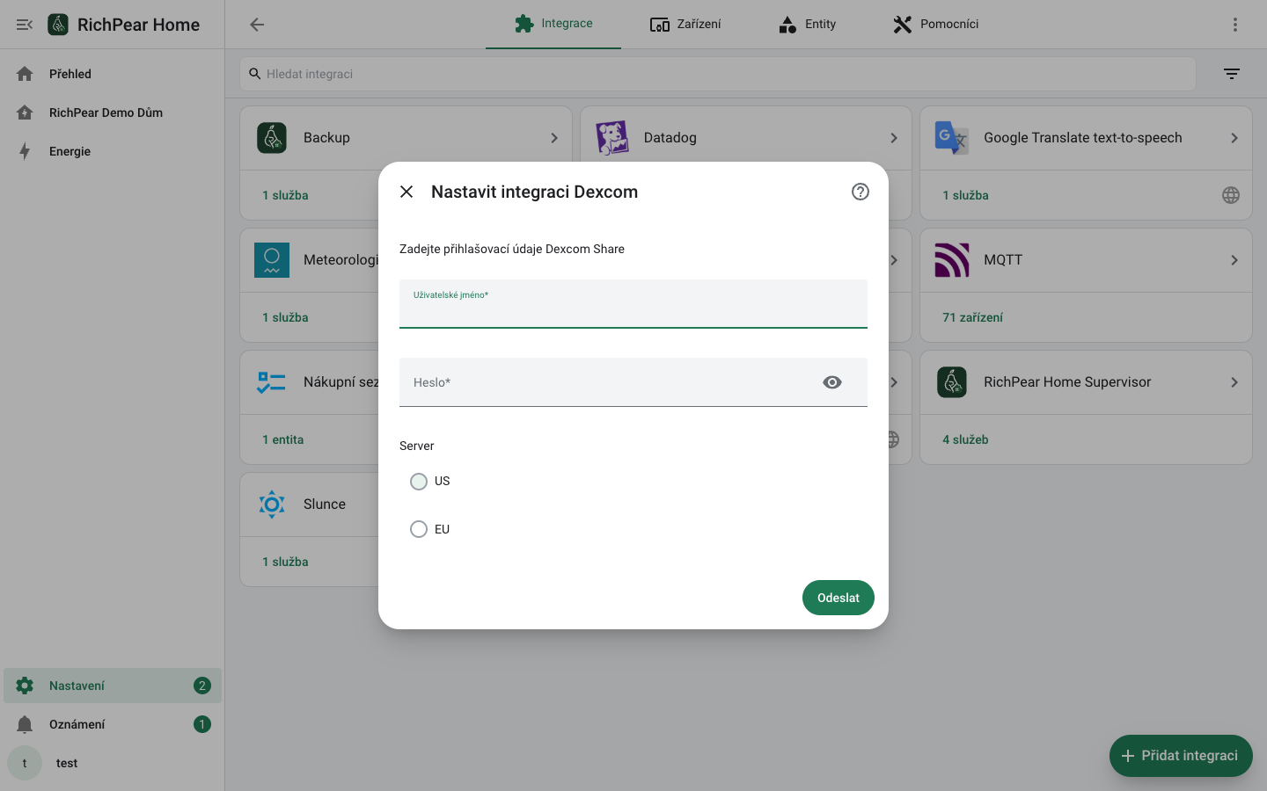The height and width of the screenshot is (791, 1267).
Task: Click the Přidat integraci button
Action: [1181, 756]
